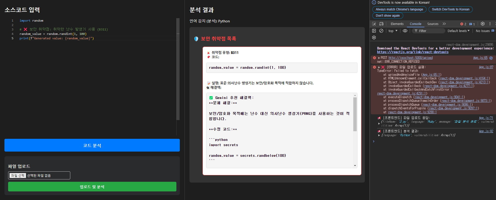The image size is (496, 200).
Task: Open the http://localhost:5000/upload link
Action: (x=410, y=58)
